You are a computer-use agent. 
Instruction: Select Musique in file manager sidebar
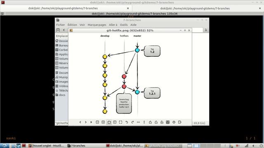(61, 77)
